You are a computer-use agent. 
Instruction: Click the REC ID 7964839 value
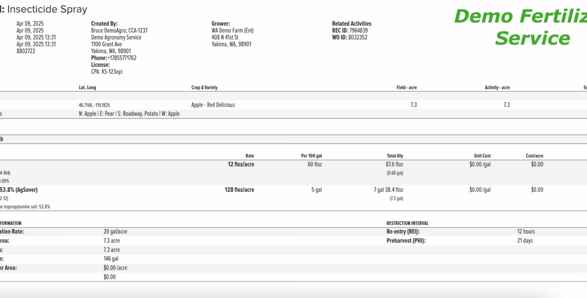[x=358, y=31]
